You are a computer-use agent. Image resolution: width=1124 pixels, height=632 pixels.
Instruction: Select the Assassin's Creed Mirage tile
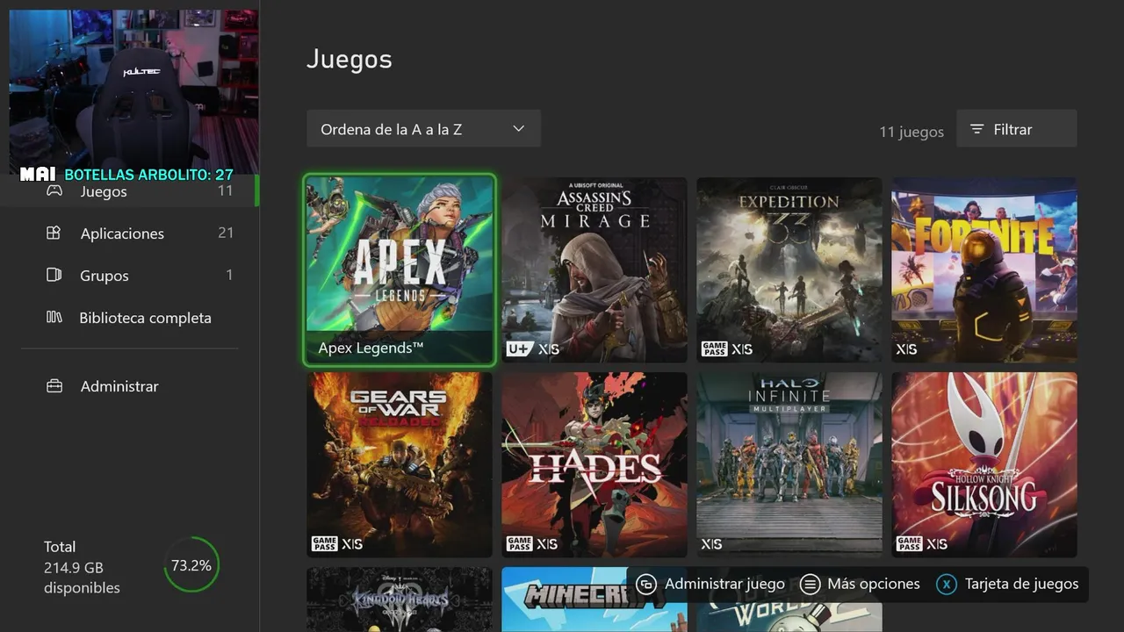click(594, 269)
